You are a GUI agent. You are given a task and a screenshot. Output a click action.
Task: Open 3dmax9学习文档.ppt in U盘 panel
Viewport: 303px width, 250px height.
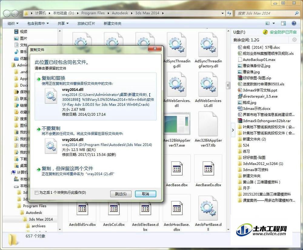[258, 90]
